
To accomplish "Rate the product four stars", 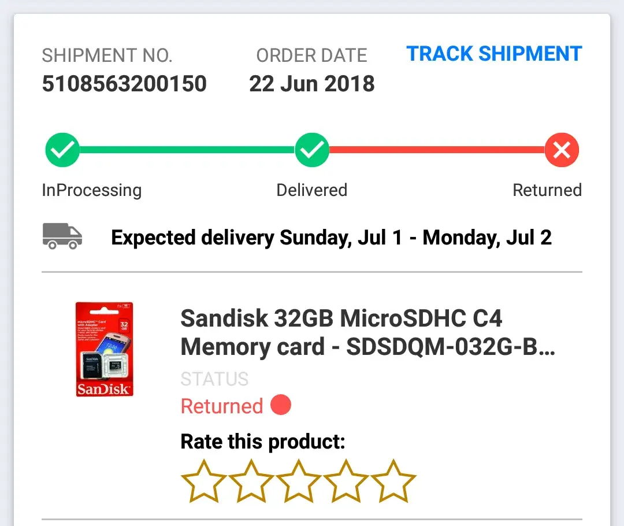I will pyautogui.click(x=346, y=481).
